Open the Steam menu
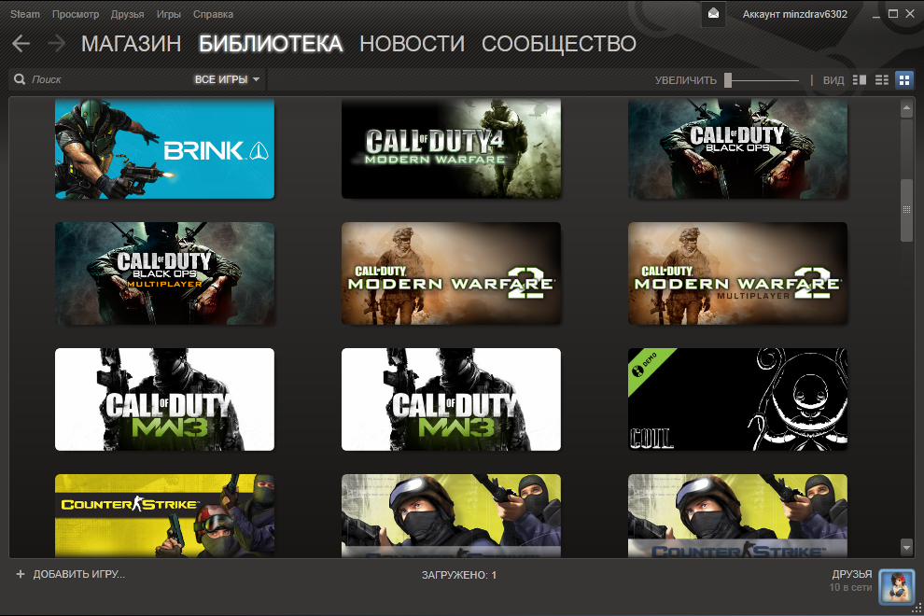Viewport: 924px width, 616px height. pyautogui.click(x=25, y=14)
